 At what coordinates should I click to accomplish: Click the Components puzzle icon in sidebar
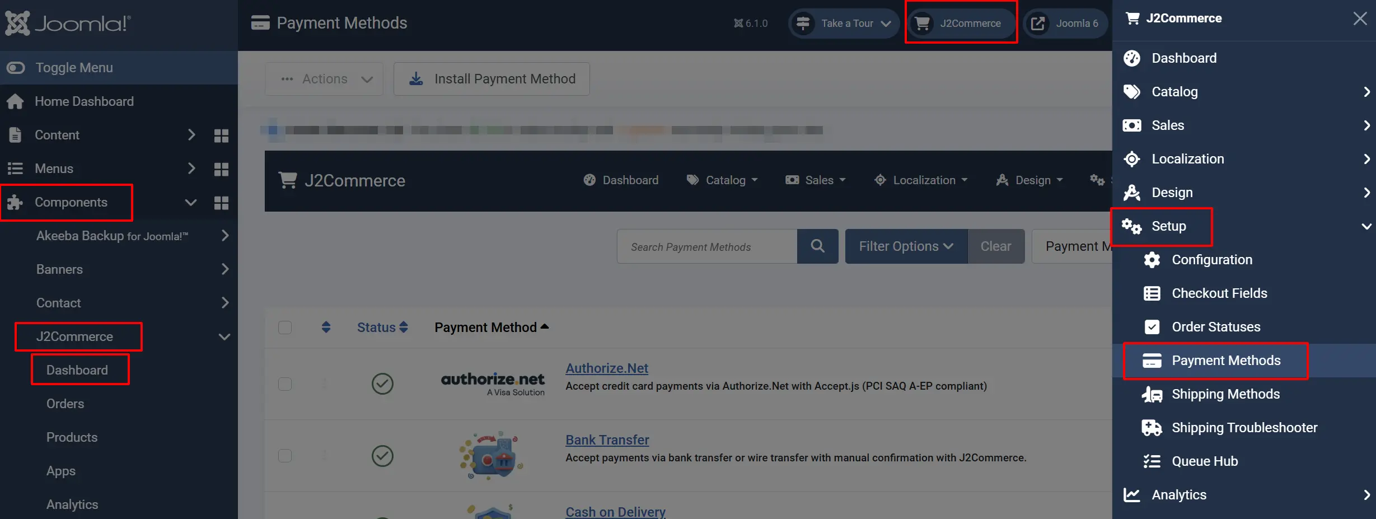15,202
